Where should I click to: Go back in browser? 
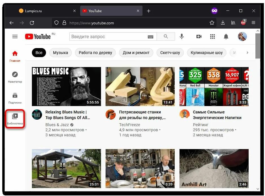tap(12, 23)
